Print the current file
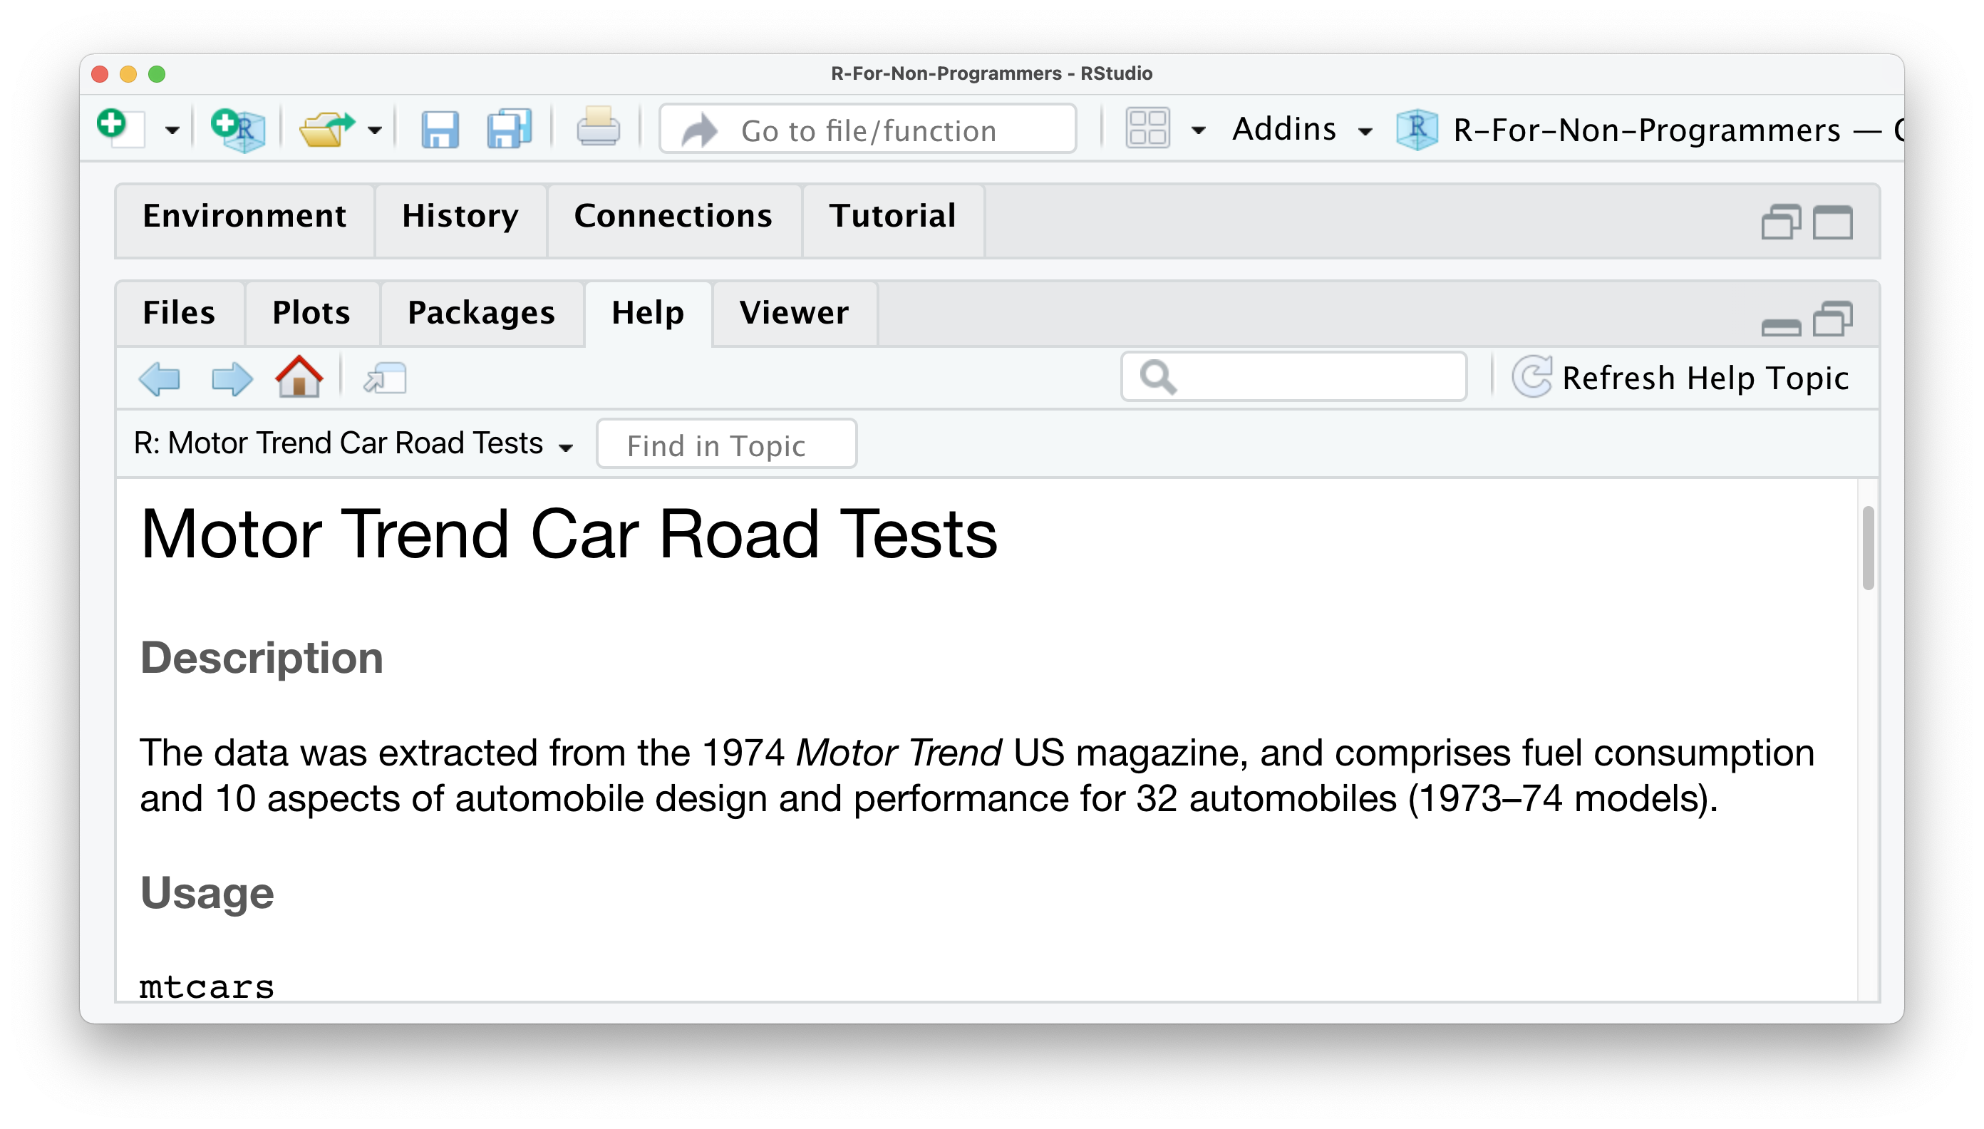 coord(598,127)
